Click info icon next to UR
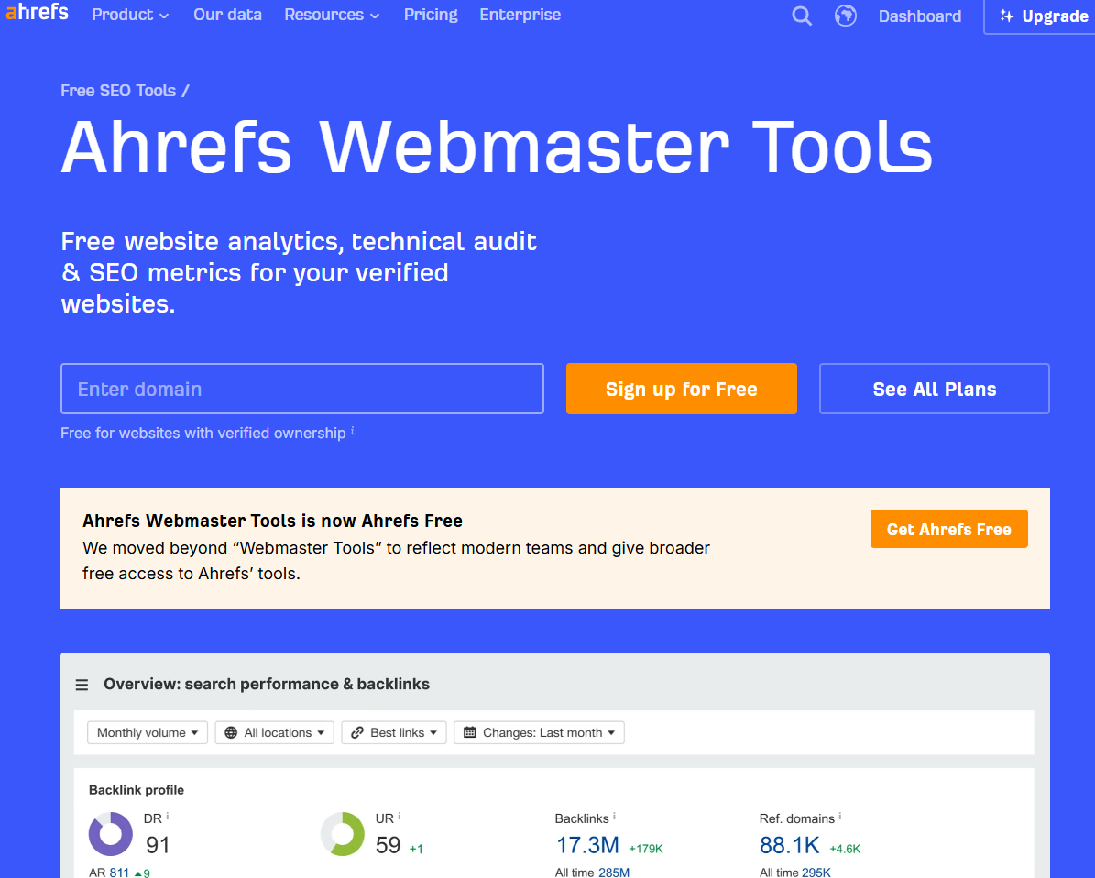 click(400, 816)
